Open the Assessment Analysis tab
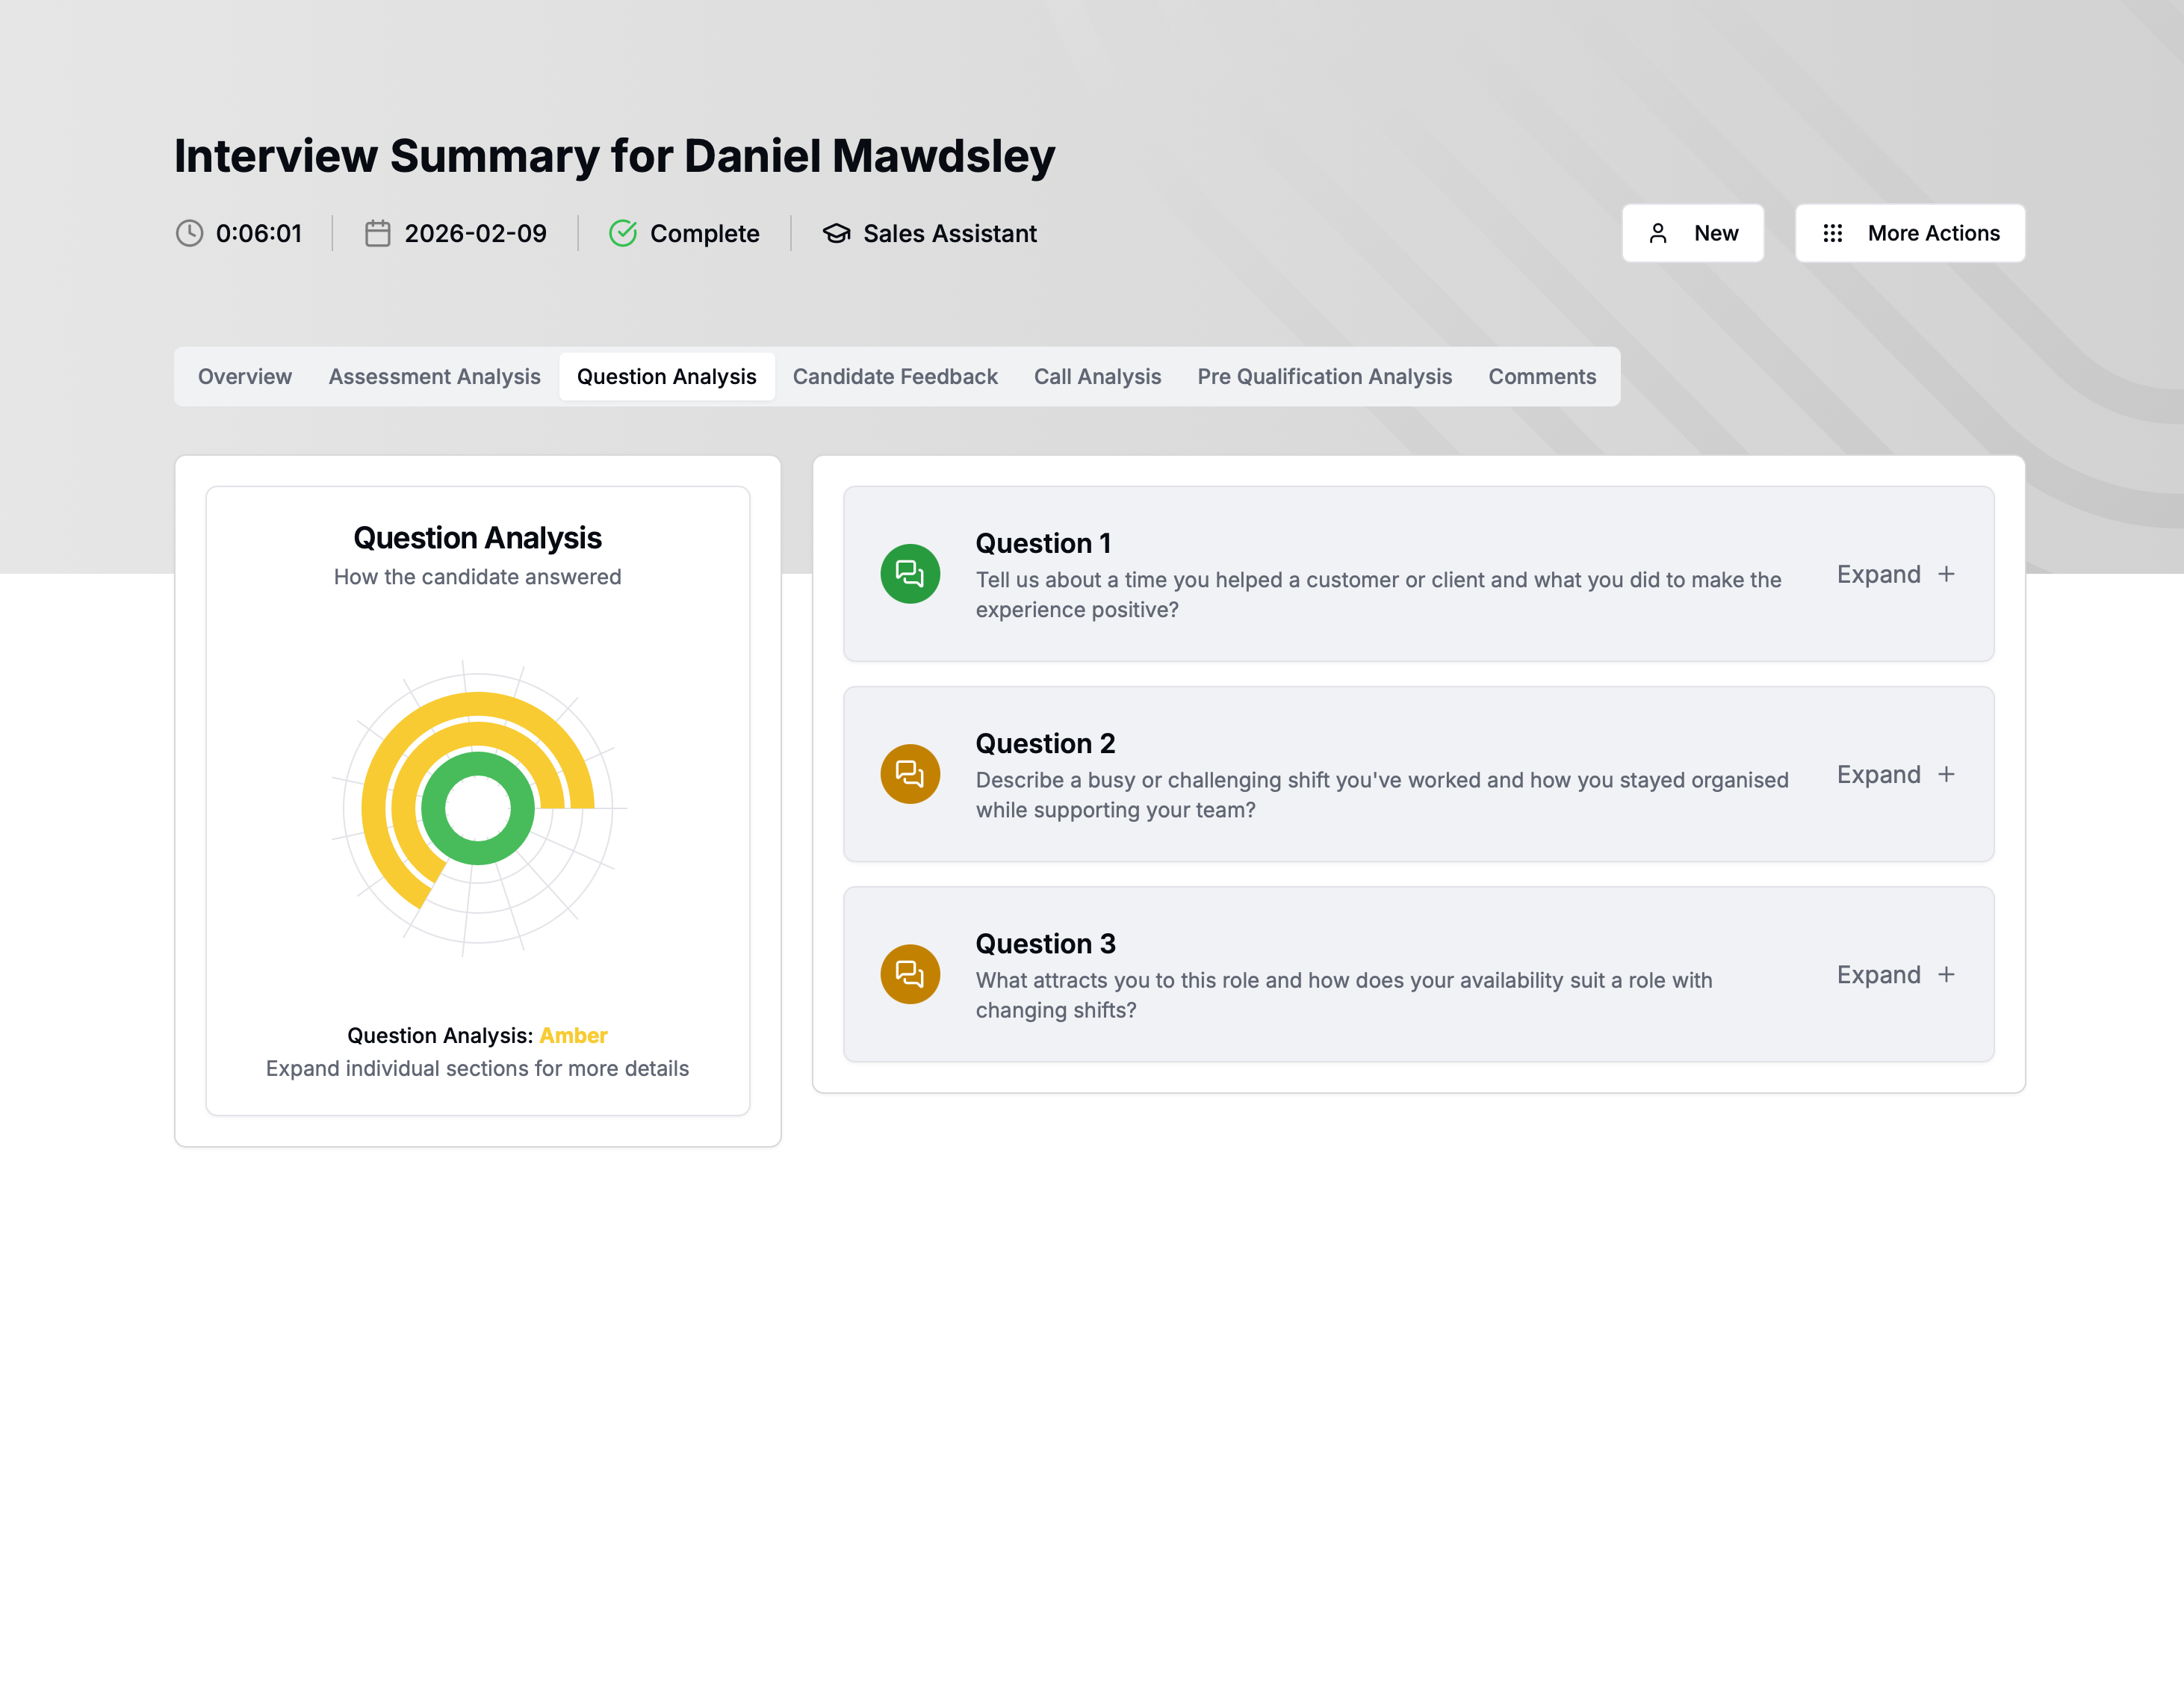 point(434,377)
